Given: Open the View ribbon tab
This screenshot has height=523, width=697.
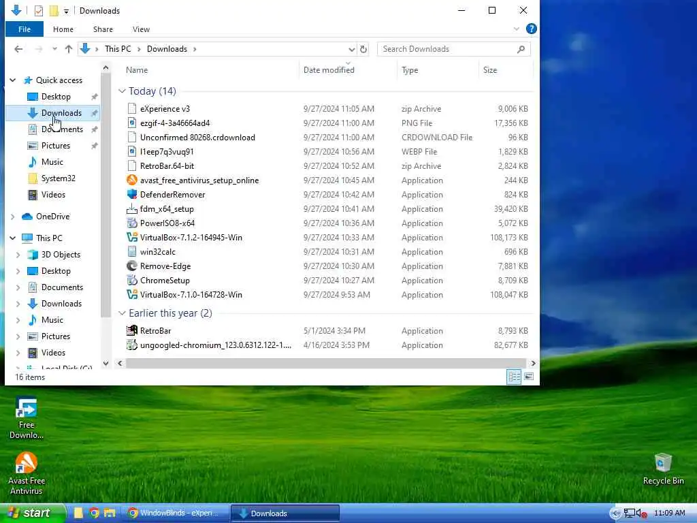Looking at the screenshot, I should pyautogui.click(x=141, y=29).
